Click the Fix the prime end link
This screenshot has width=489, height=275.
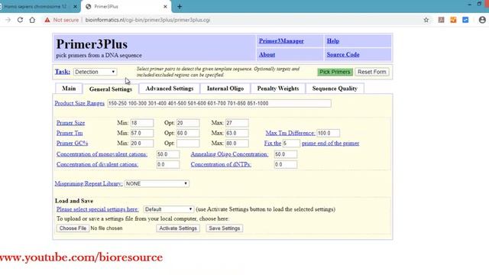click(x=273, y=144)
